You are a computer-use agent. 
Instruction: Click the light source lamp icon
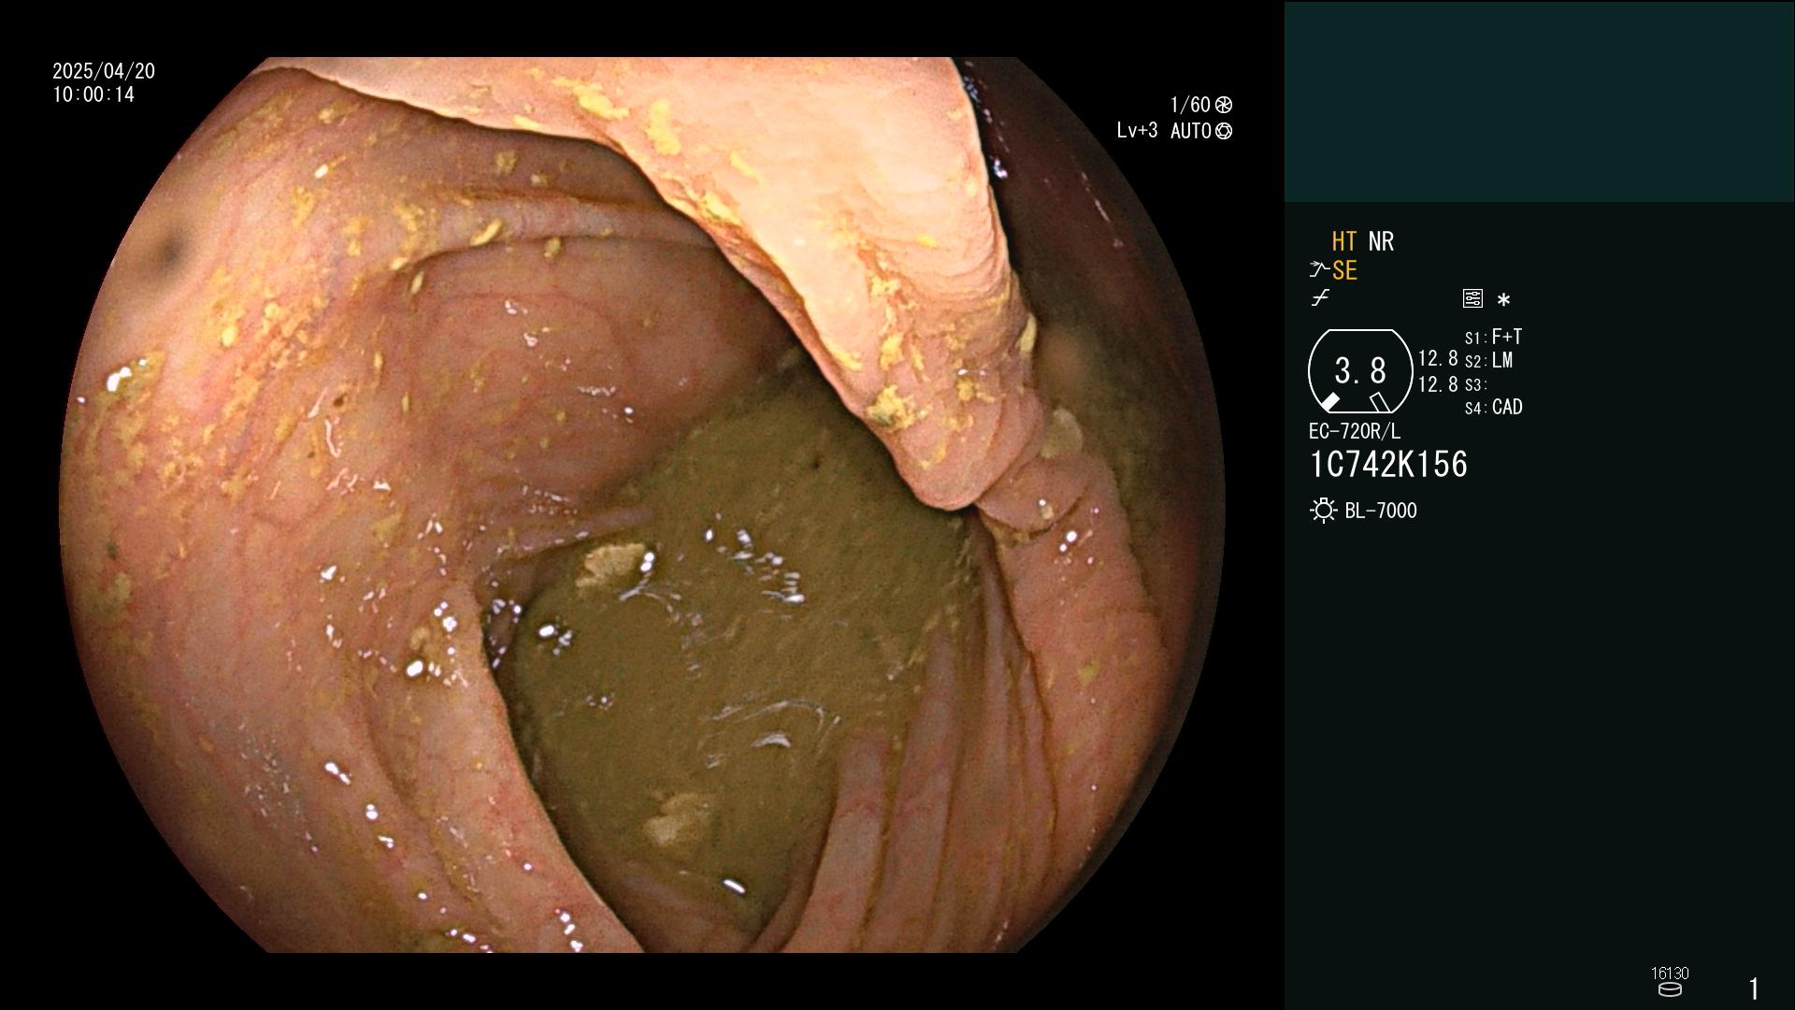click(x=1323, y=511)
